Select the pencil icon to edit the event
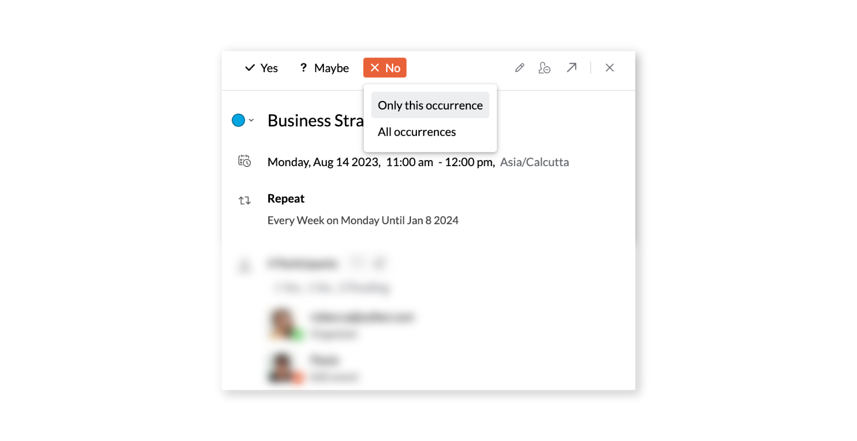This screenshot has width=857, height=441. coord(519,68)
